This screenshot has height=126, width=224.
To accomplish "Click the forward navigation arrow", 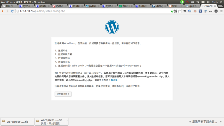I will pos(8,11).
